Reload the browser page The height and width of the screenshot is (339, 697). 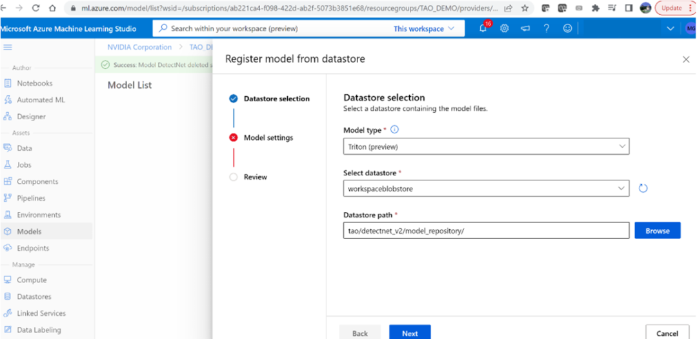click(36, 8)
